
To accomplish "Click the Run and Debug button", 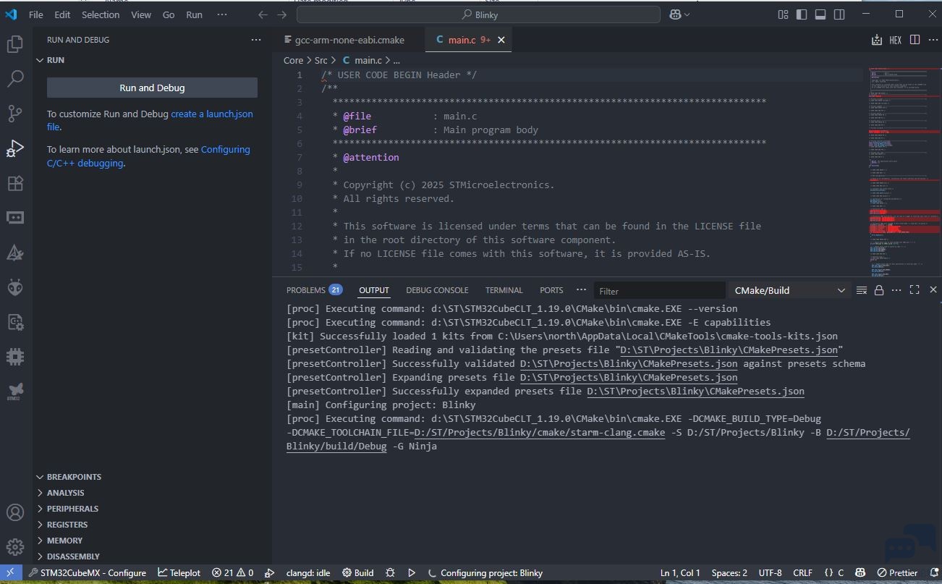I will coord(152,88).
